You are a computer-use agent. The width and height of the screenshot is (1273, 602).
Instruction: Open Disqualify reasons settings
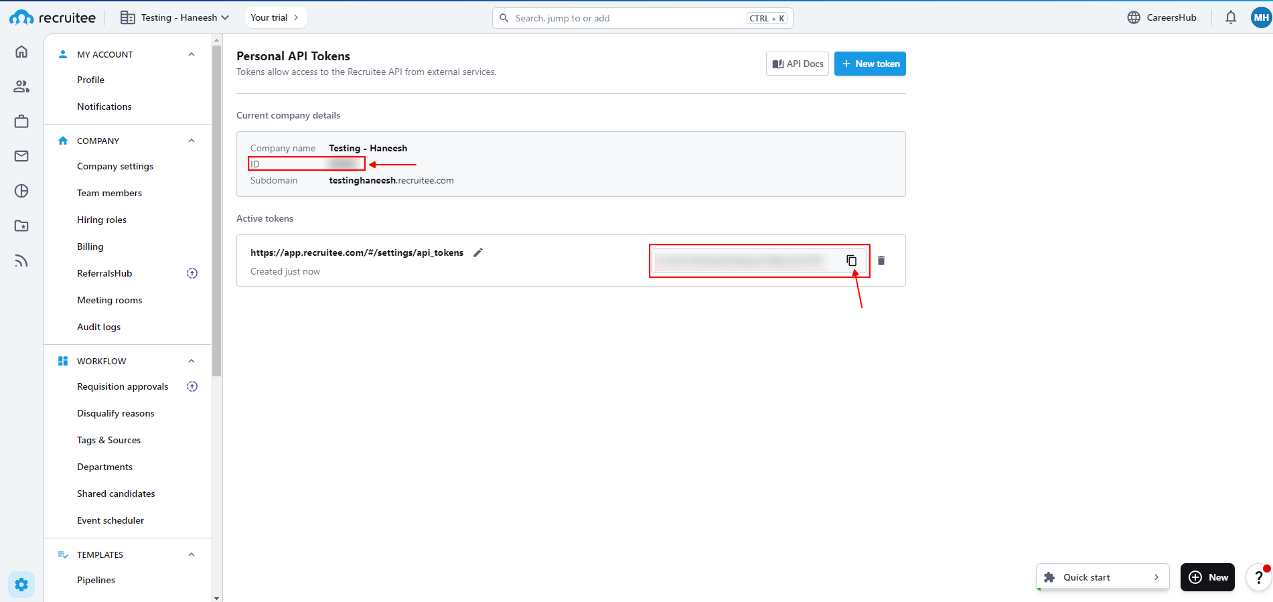(116, 413)
